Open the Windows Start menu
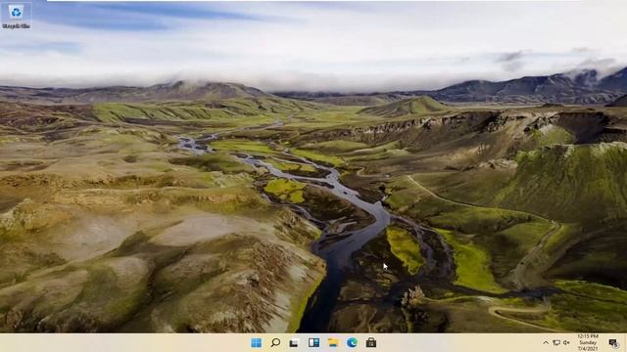The width and height of the screenshot is (627, 352). tap(257, 342)
